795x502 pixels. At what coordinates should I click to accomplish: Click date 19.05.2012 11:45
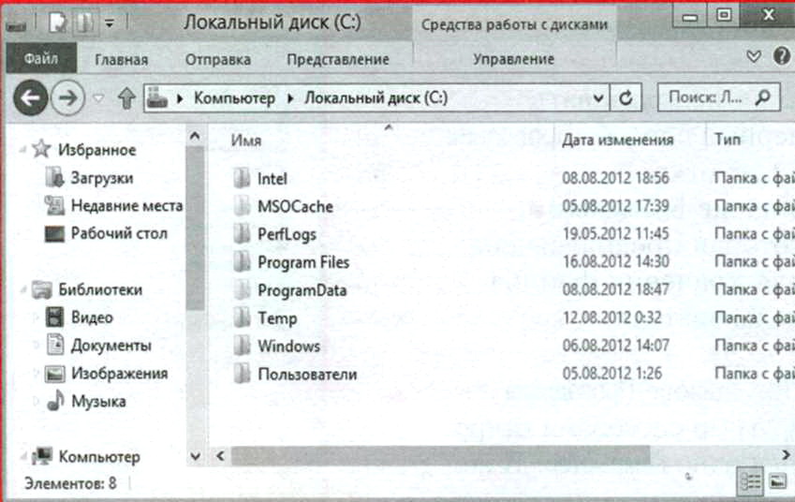(615, 233)
